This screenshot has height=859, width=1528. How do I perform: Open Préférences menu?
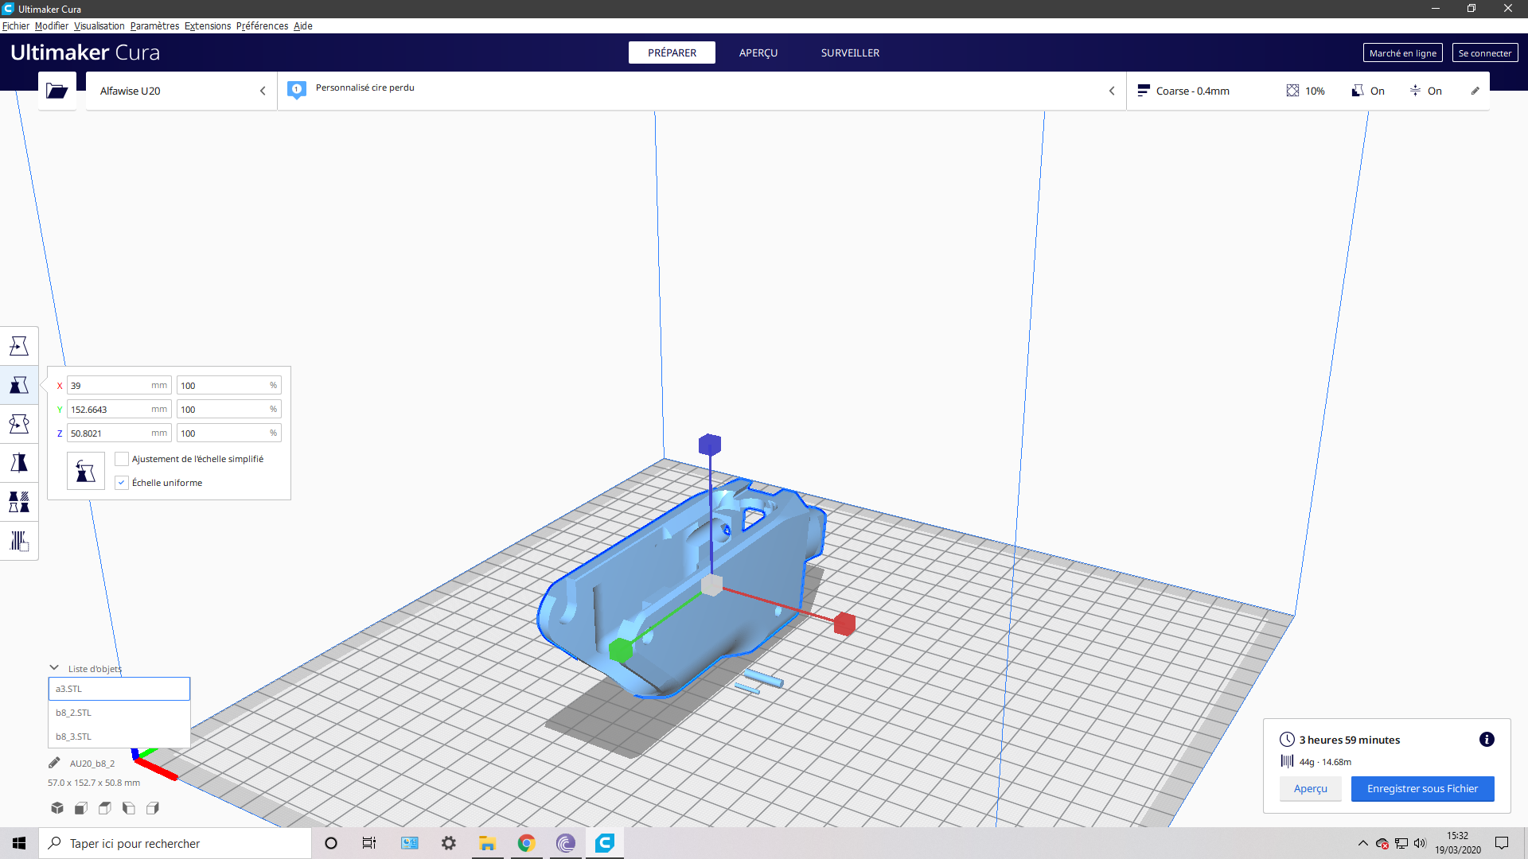[262, 26]
